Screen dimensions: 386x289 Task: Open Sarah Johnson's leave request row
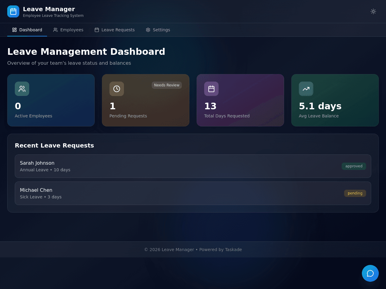pyautogui.click(x=193, y=166)
